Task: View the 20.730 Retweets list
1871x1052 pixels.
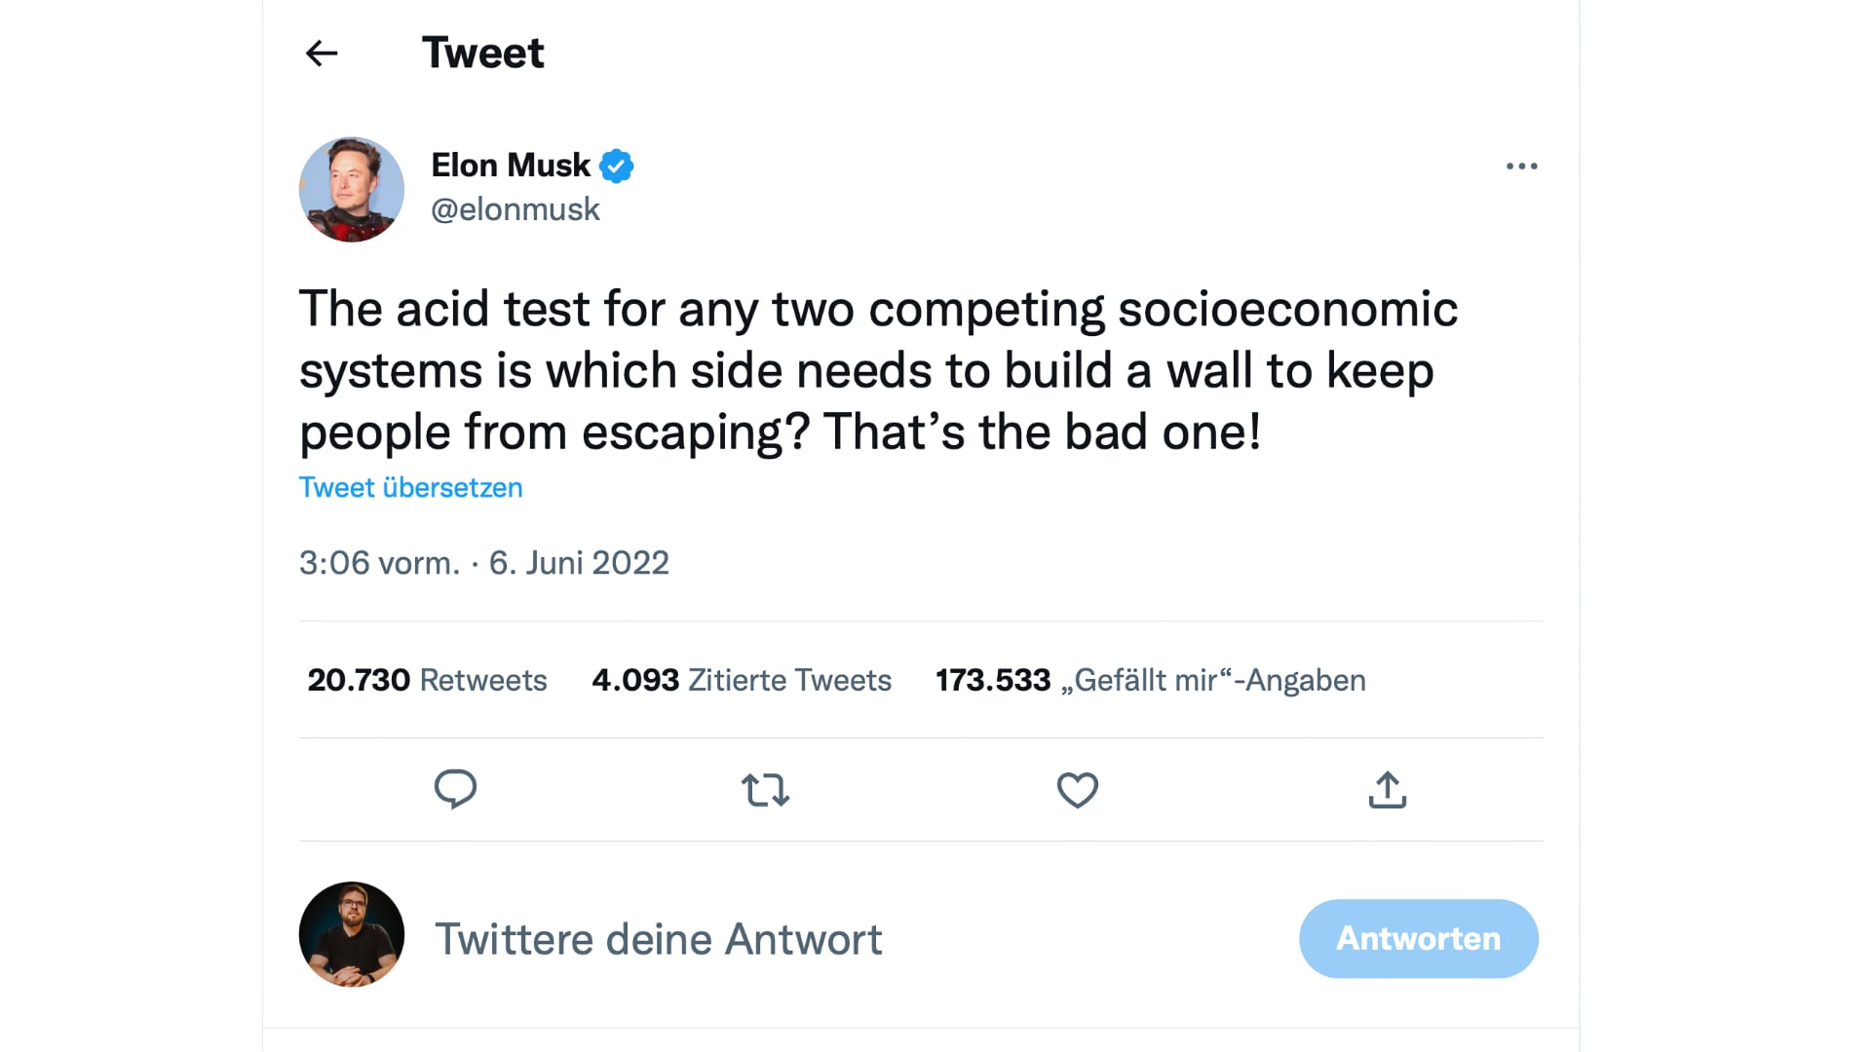Action: coord(427,680)
